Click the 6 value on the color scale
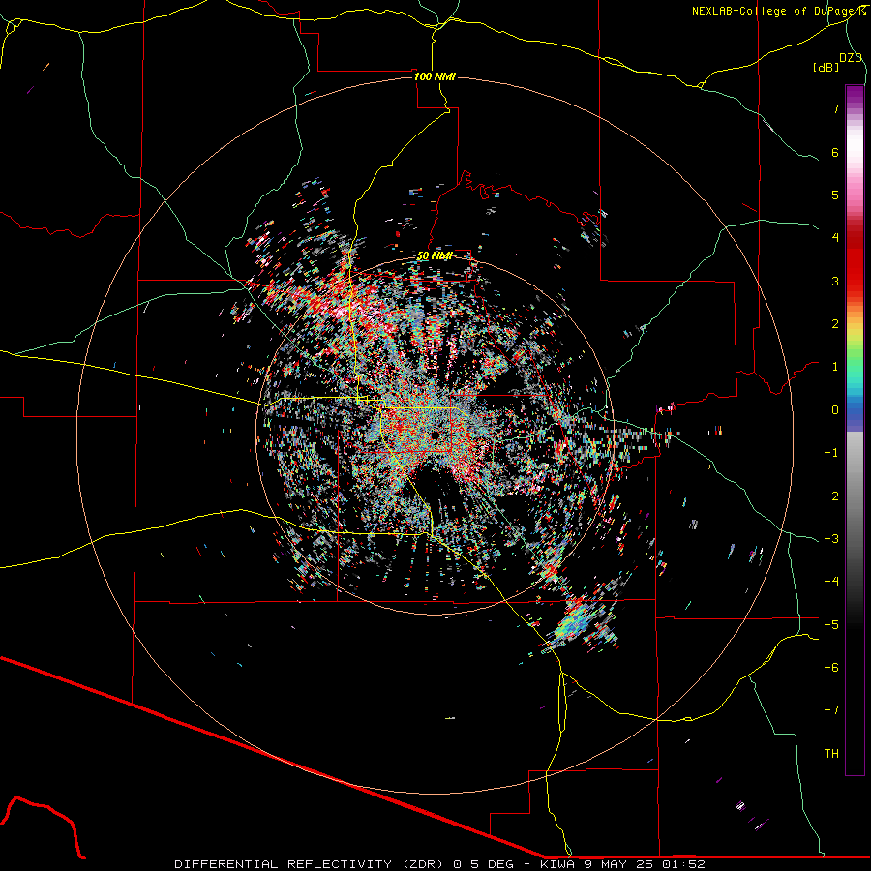This screenshot has height=871, width=871. coord(835,152)
